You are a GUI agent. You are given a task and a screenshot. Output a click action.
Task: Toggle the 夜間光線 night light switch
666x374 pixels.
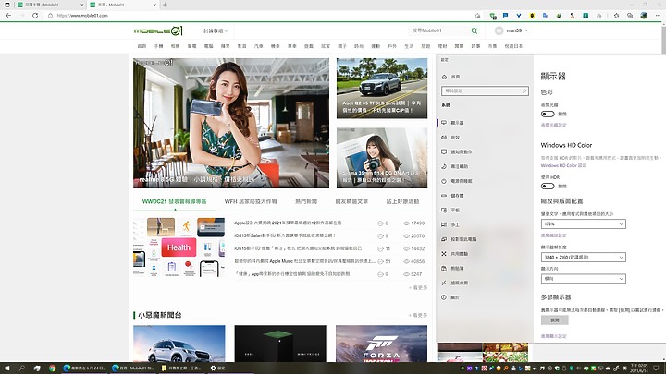pyautogui.click(x=549, y=113)
